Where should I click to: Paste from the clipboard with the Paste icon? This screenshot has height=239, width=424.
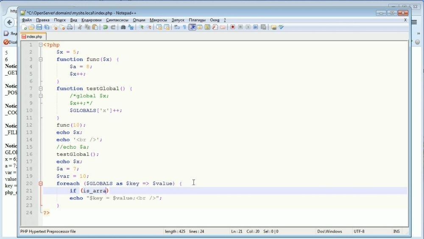pos(95,27)
